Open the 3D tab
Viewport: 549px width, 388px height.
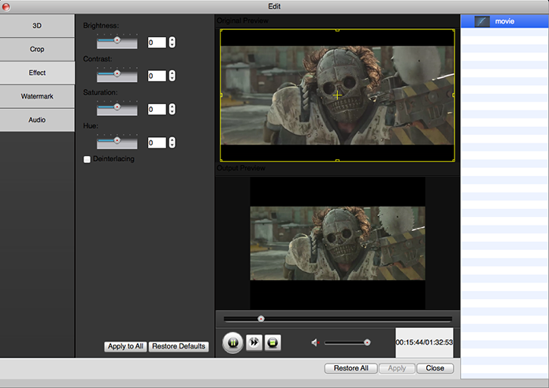pyautogui.click(x=37, y=25)
